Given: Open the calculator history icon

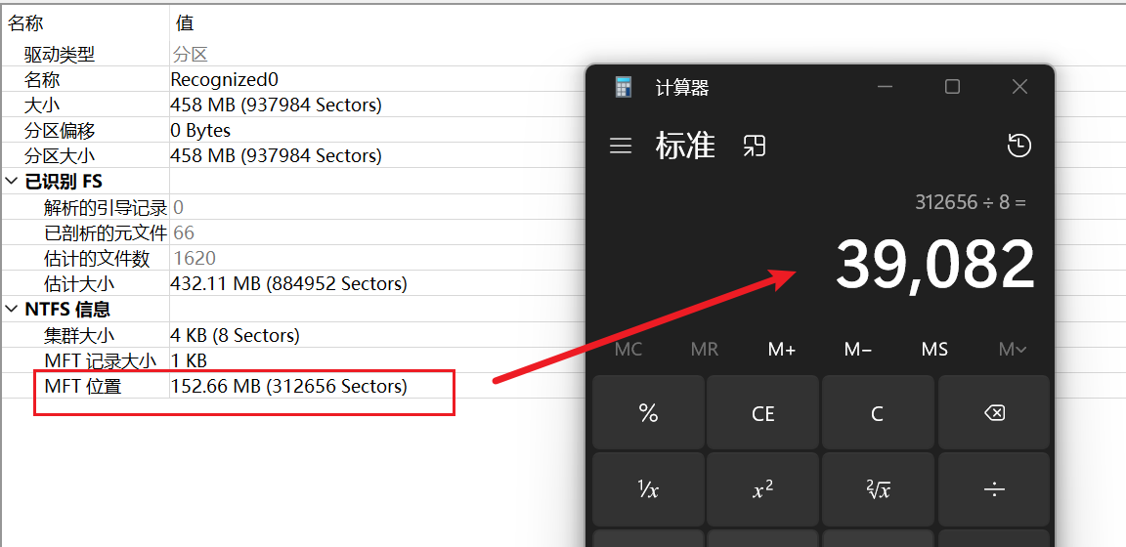Looking at the screenshot, I should click(1019, 146).
